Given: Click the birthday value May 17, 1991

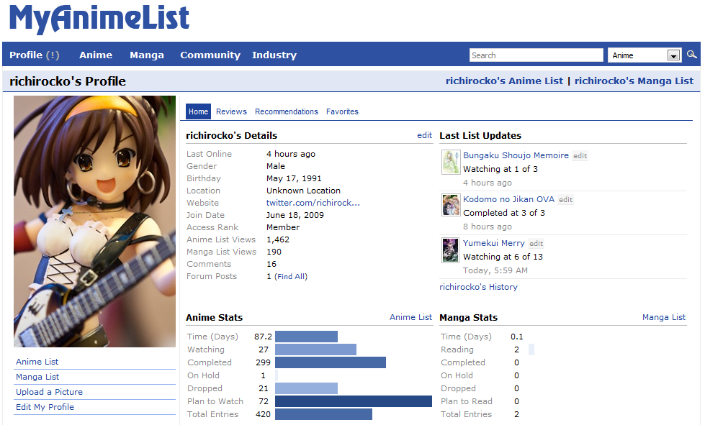Looking at the screenshot, I should 294,178.
